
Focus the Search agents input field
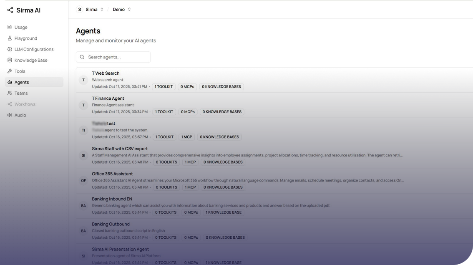click(x=117, y=57)
